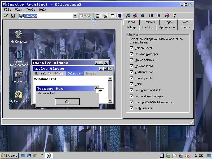This screenshot has width=212, height=159.
Task: Click the toolbar icon left of the book
Action: click(x=158, y=16)
